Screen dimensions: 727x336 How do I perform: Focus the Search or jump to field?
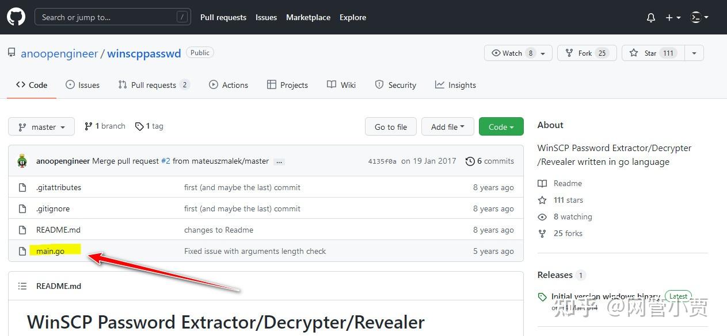coord(112,17)
